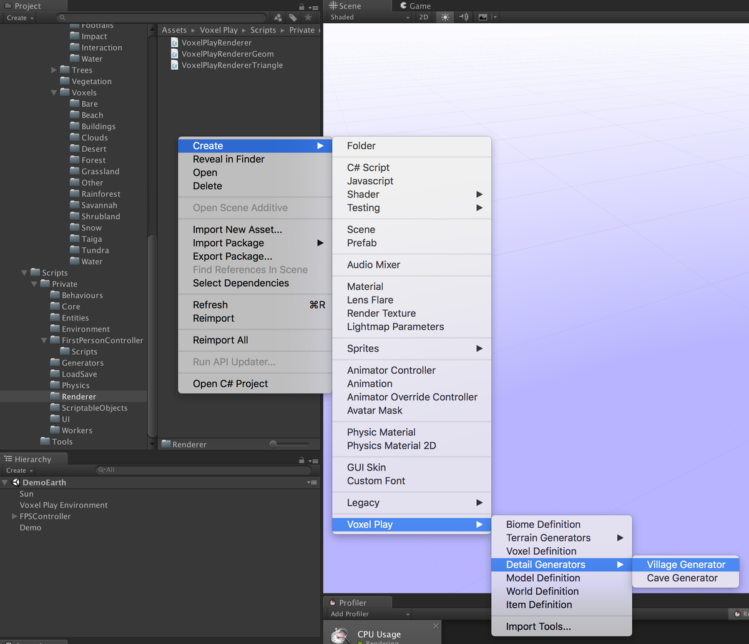Click the search by type icon in Project

[278, 17]
